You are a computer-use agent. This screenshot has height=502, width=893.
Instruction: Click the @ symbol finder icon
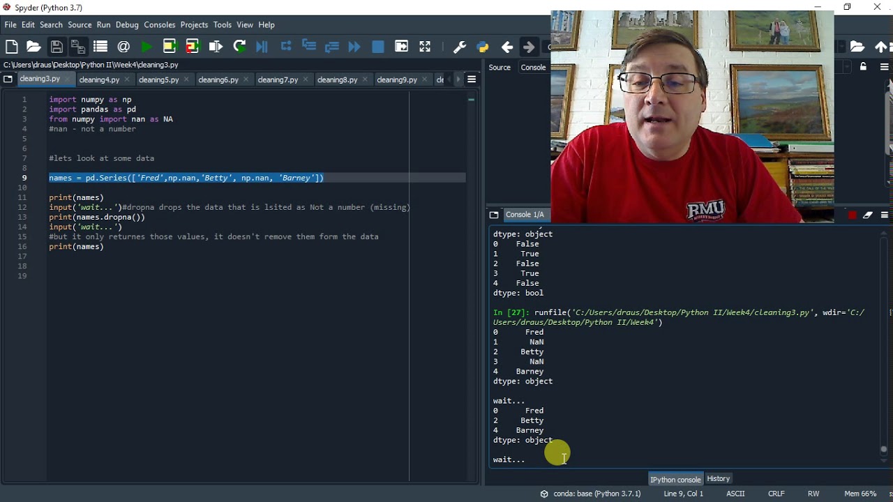click(123, 47)
